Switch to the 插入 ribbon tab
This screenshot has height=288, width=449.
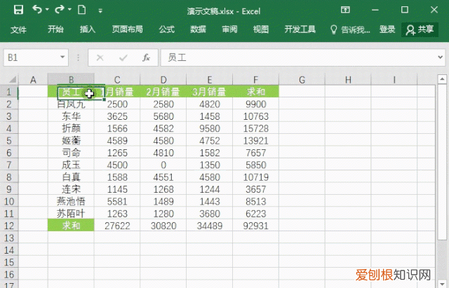[x=87, y=29]
